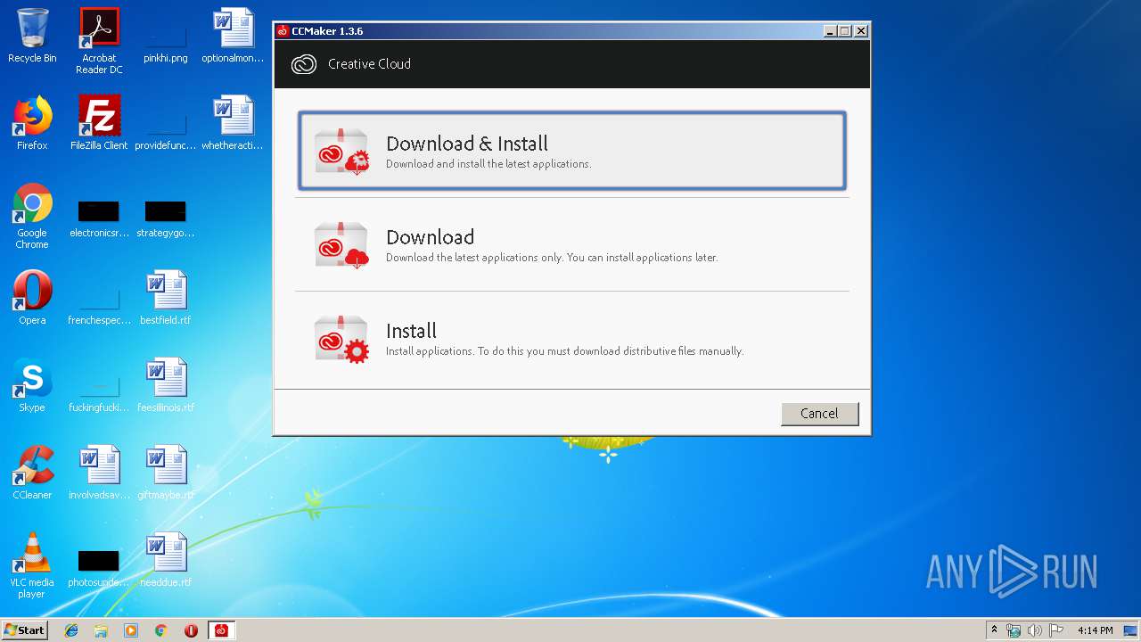1141x642 pixels.
Task: Click the CCMaker taskbar button
Action: (x=221, y=630)
